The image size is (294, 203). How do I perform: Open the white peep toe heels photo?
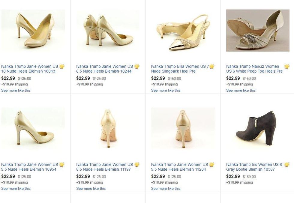[258, 31]
